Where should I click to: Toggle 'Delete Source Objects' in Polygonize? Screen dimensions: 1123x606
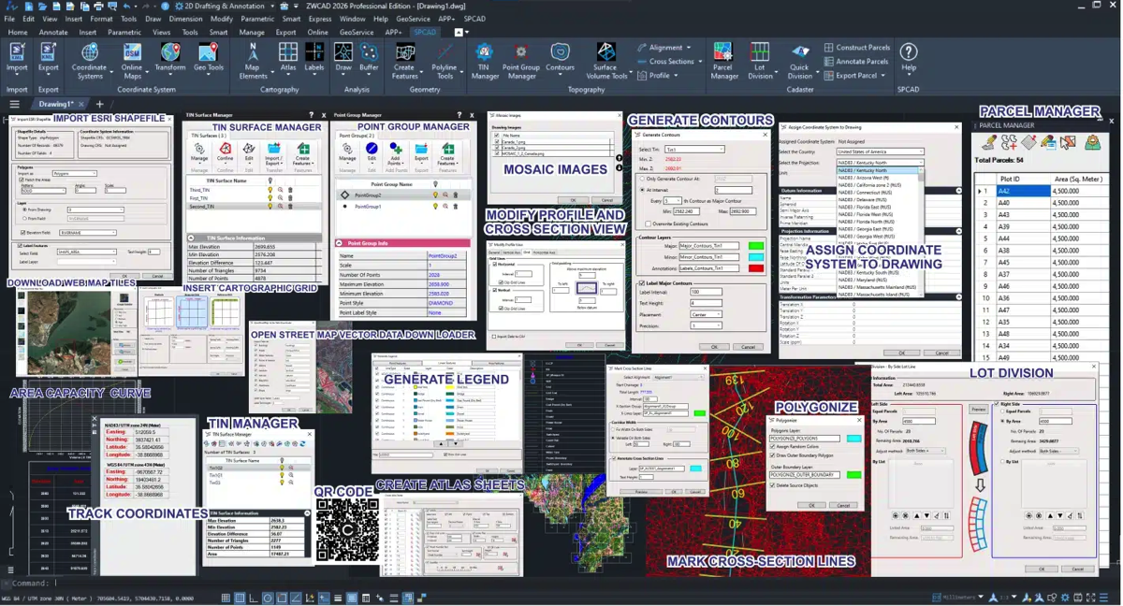(773, 485)
